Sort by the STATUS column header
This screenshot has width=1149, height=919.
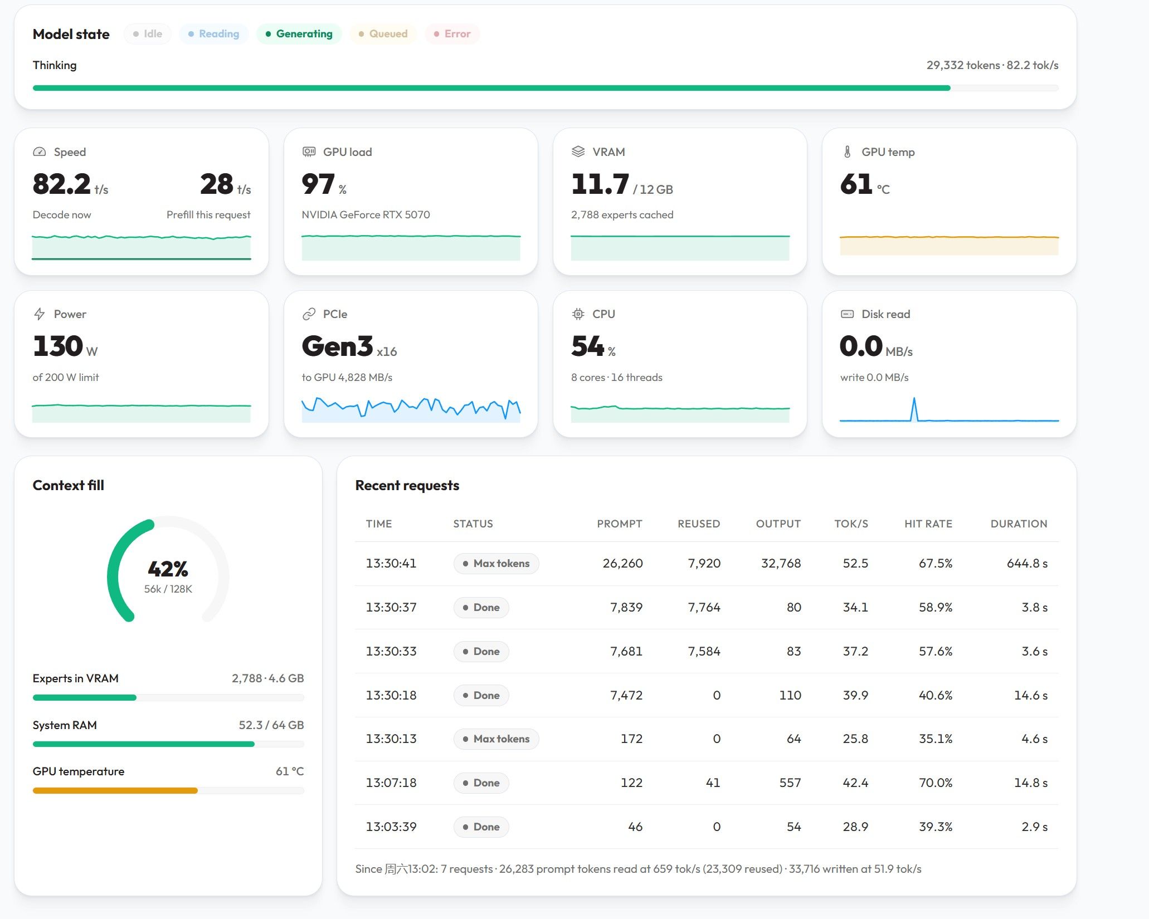point(473,524)
